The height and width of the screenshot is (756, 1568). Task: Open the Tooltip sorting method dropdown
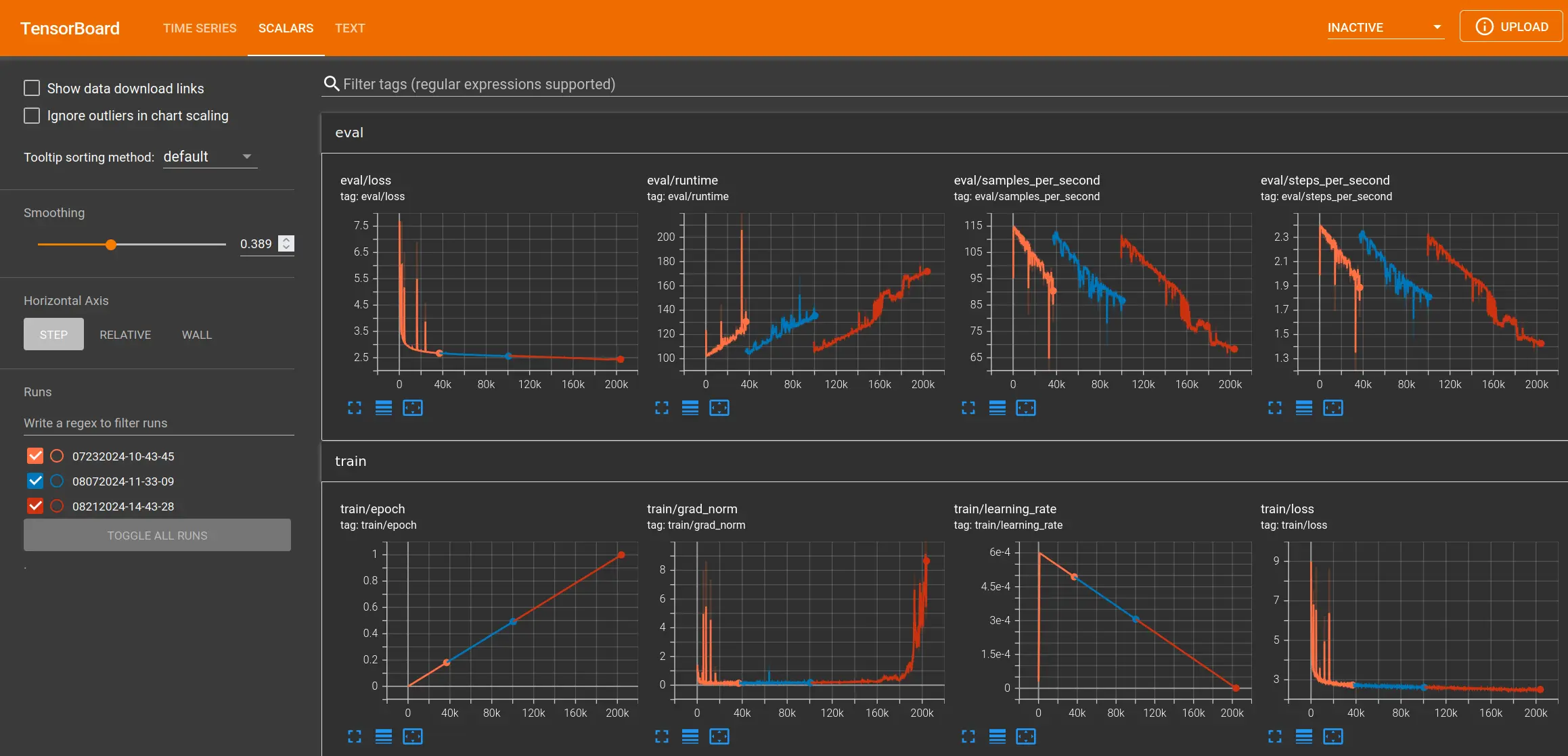[x=210, y=157]
